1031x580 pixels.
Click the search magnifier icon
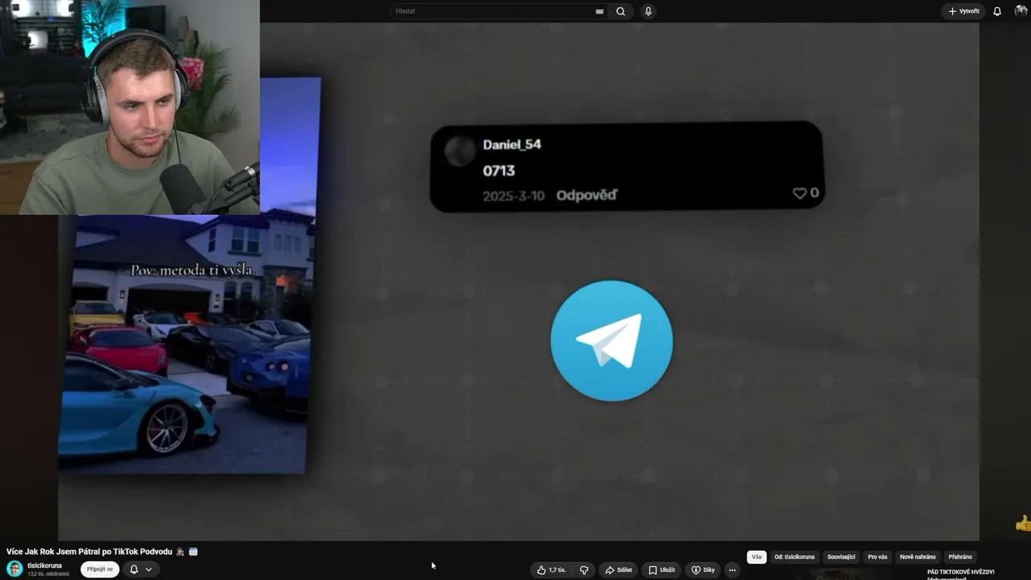click(620, 11)
